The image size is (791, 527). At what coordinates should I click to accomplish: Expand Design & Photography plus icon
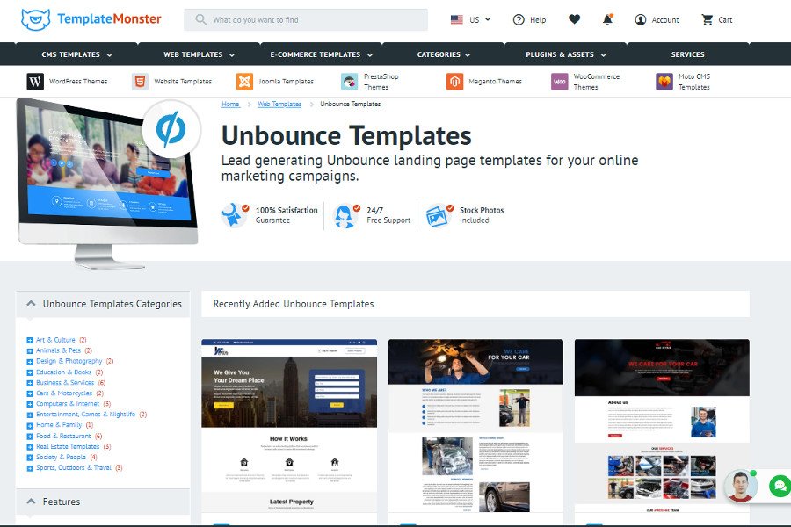point(30,362)
